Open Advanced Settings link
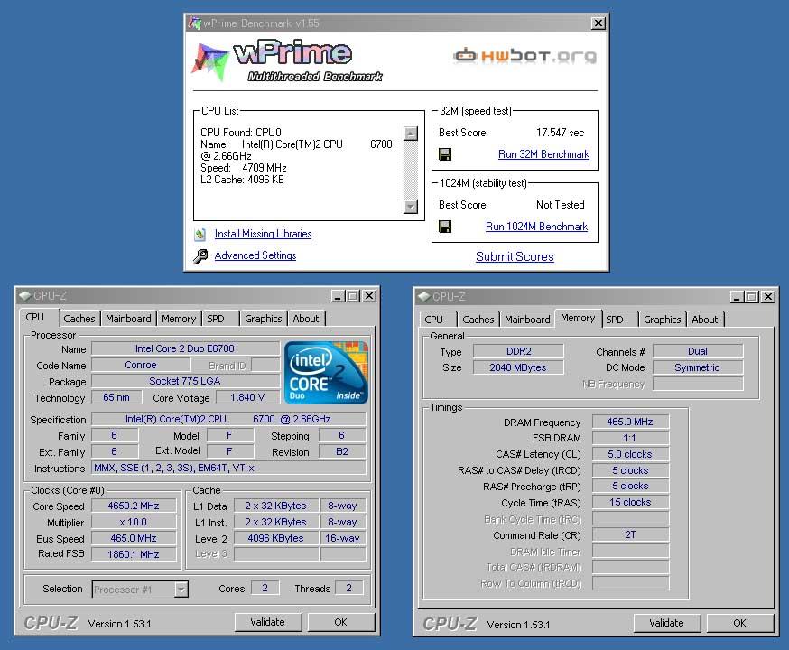Viewport: 789px width, 650px height. (x=255, y=255)
